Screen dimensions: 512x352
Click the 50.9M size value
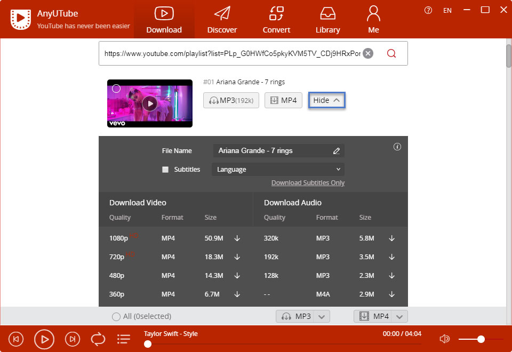click(214, 238)
